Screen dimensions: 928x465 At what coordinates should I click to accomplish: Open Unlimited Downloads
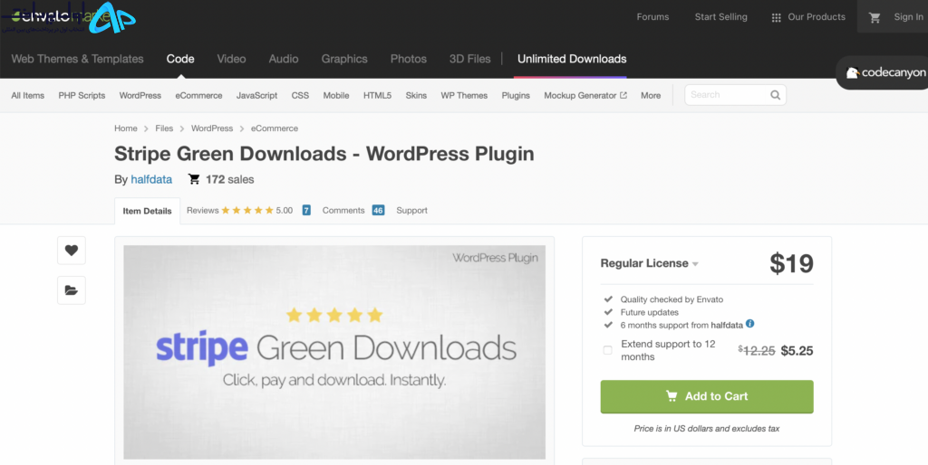pyautogui.click(x=572, y=59)
